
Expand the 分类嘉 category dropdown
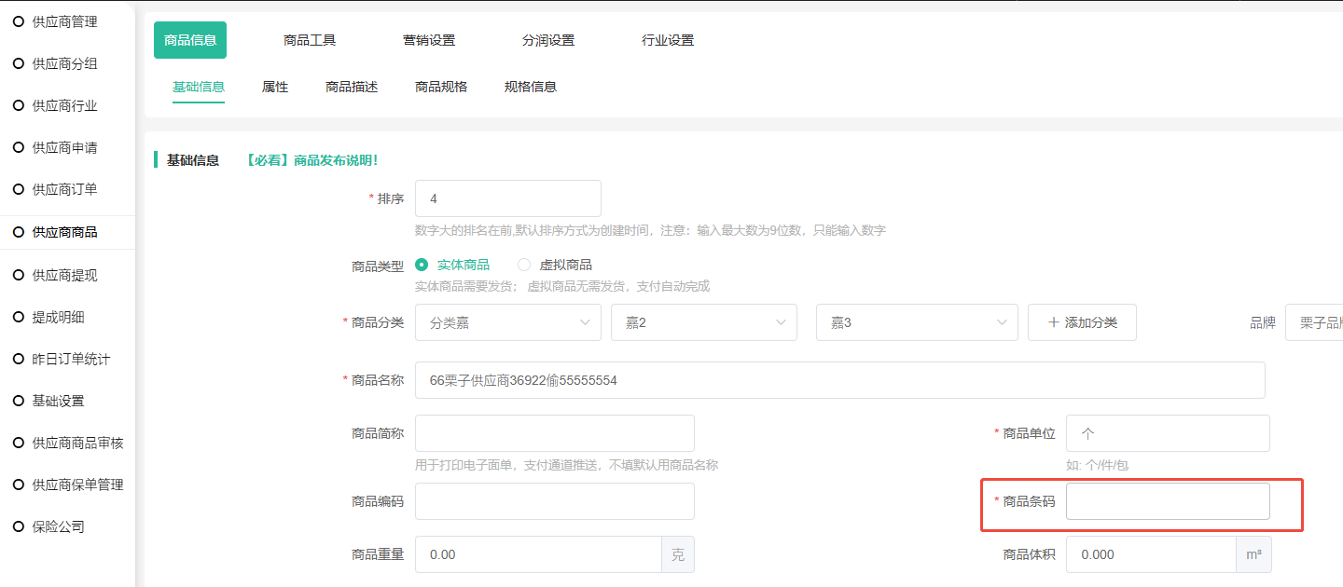coord(507,322)
